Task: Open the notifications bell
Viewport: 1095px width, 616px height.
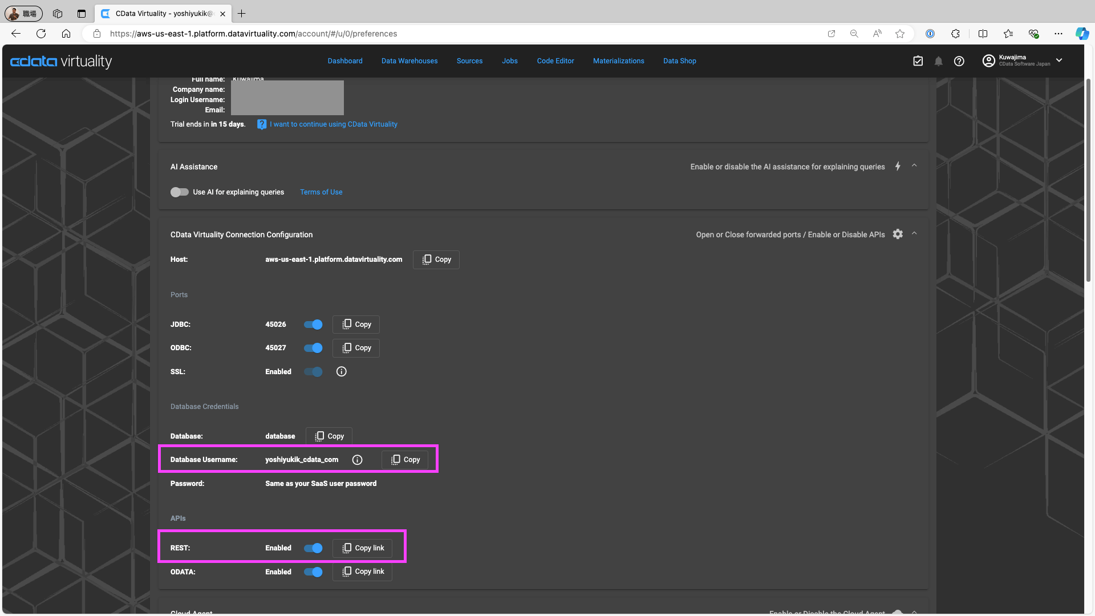Action: [x=938, y=61]
